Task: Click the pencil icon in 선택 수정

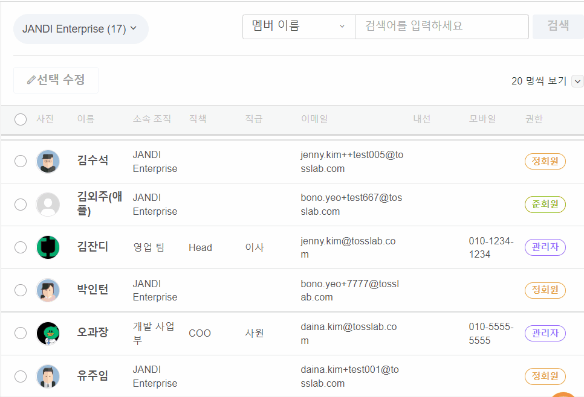Action: tap(31, 80)
